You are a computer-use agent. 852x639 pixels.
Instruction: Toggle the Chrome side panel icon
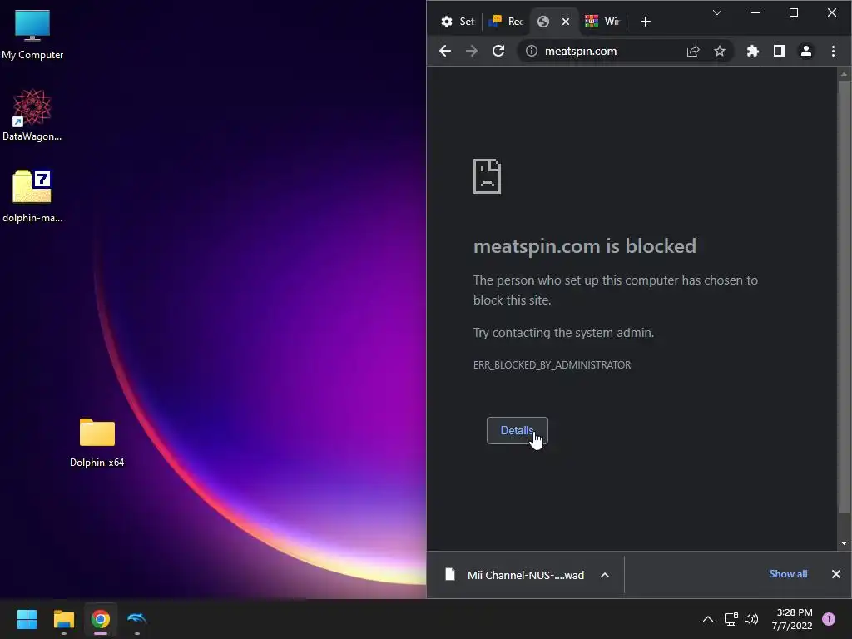tap(779, 51)
